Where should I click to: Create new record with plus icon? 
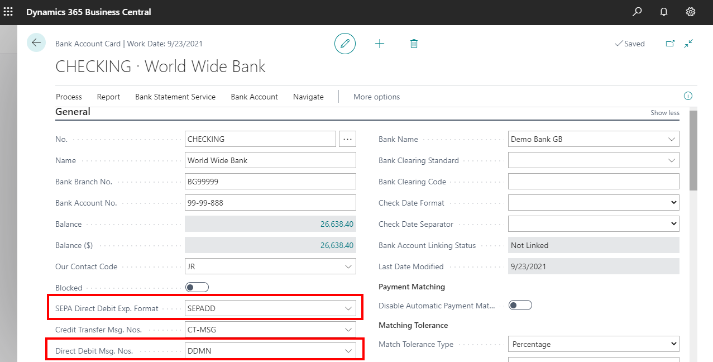click(380, 44)
